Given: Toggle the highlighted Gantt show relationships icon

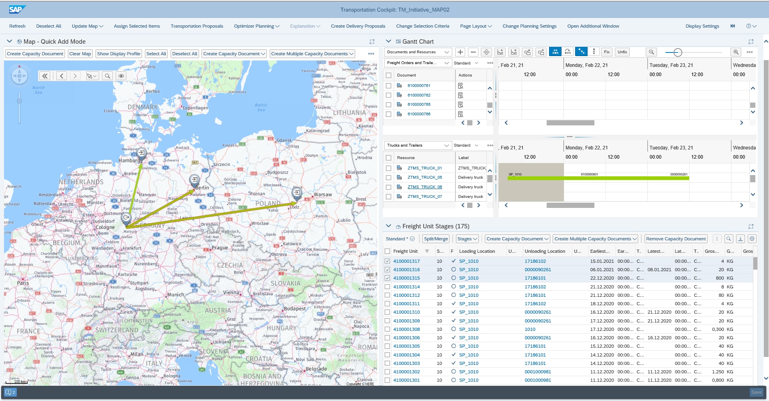Looking at the screenshot, I should pos(581,52).
